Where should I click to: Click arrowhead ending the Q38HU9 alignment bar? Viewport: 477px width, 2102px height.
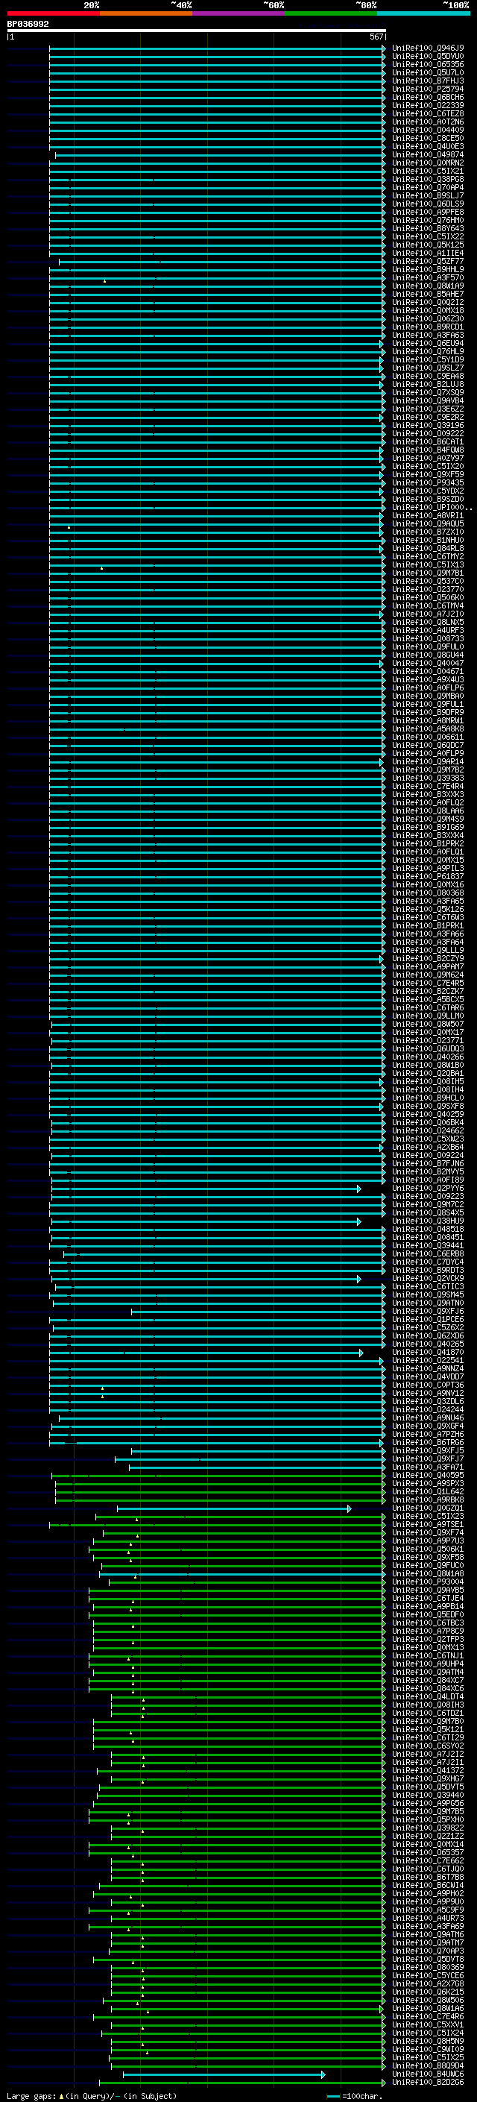(358, 1221)
